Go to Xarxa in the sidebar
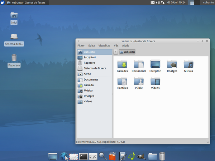Image resolution: width=215 pixels, height=161 pixels. click(x=87, y=74)
